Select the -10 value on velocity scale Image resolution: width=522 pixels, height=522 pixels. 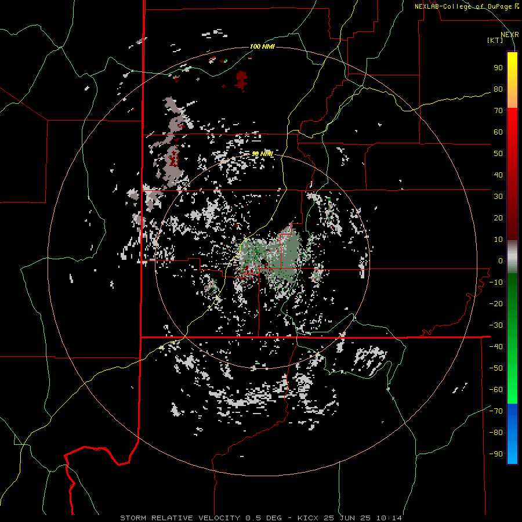496,282
